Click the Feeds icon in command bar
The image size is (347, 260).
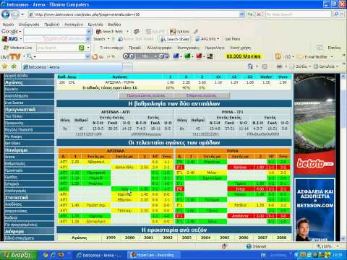[x=265, y=66]
